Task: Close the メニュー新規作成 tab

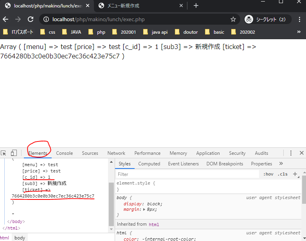Action: click(x=181, y=5)
